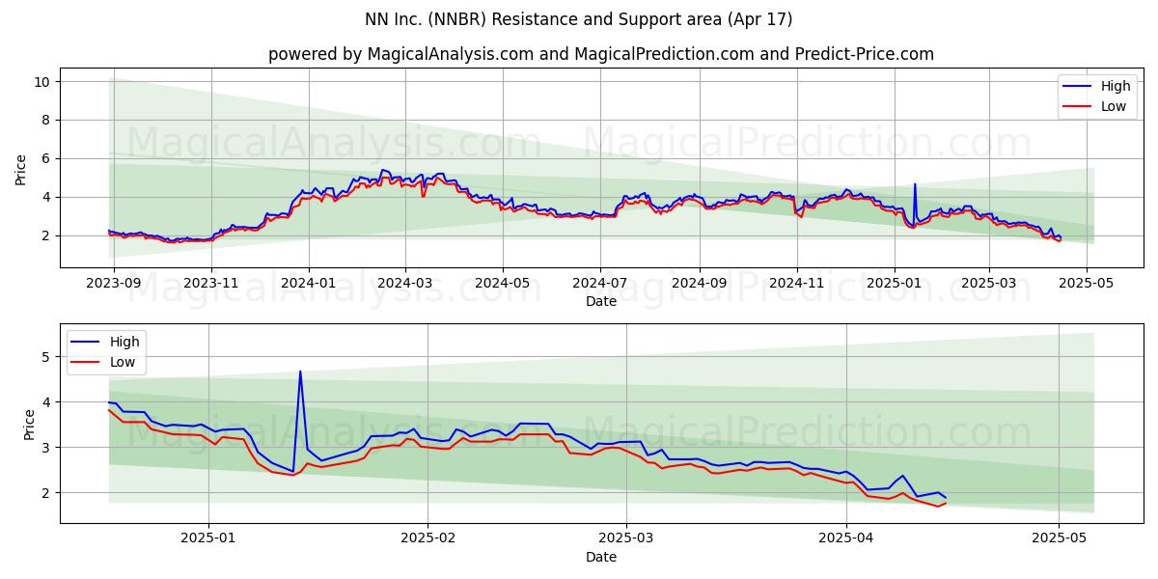Click the '2024-03' x-axis label of the top chart
This screenshot has height=579, width=1158.
[404, 285]
